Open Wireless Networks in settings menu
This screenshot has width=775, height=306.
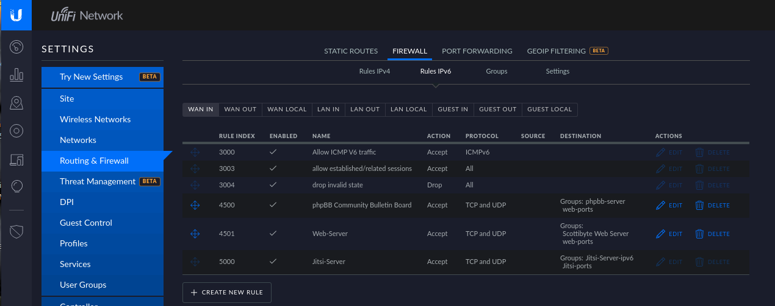[x=95, y=119]
